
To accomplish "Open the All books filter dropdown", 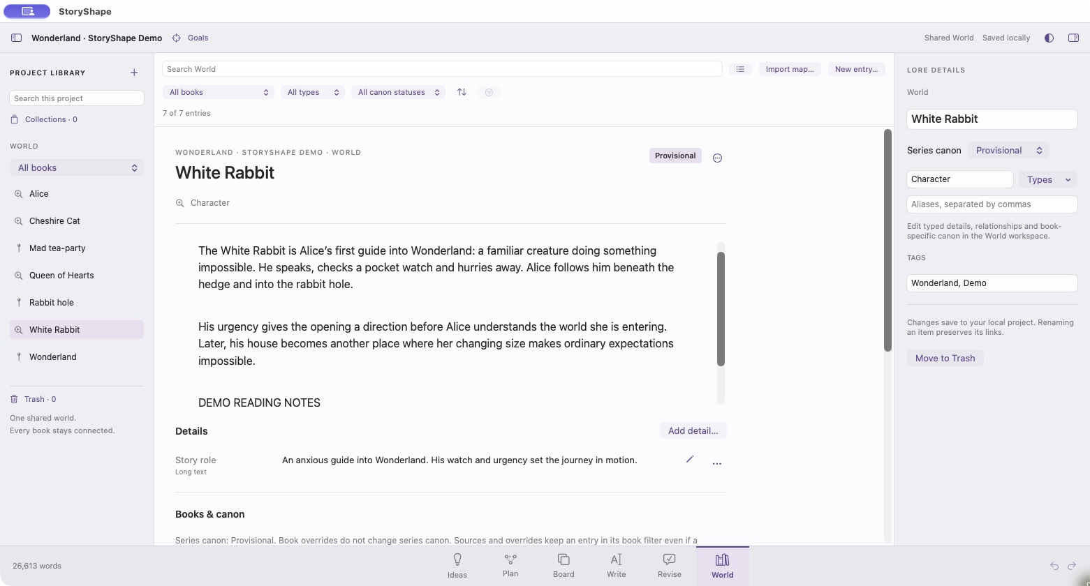I will [x=218, y=92].
